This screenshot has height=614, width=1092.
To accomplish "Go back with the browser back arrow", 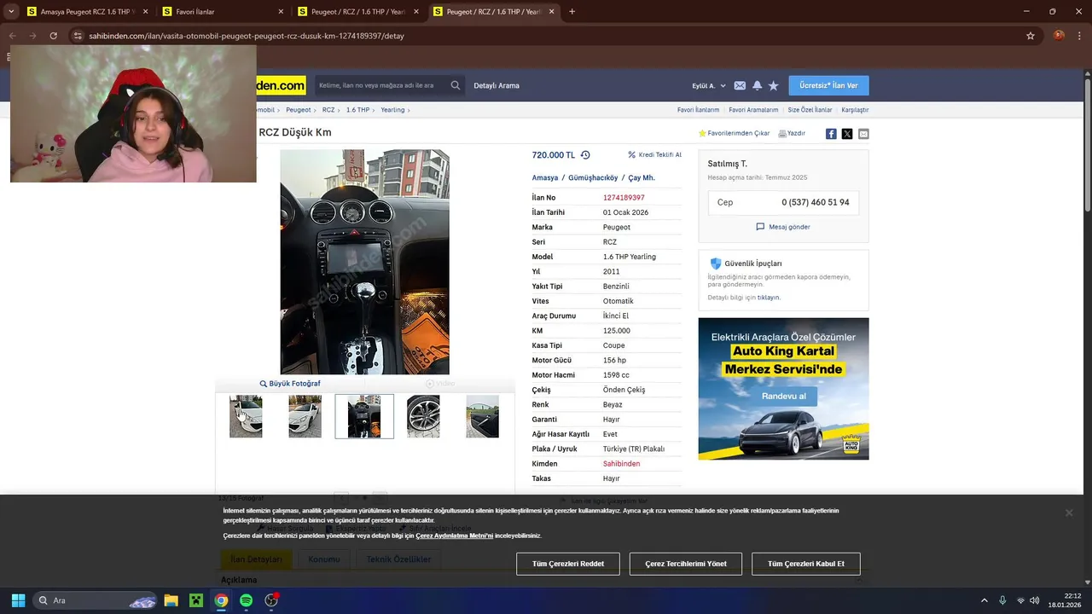I will pos(12,36).
